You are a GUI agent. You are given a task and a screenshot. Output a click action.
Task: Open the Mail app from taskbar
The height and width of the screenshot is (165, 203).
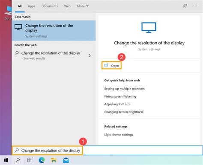click(x=66, y=160)
